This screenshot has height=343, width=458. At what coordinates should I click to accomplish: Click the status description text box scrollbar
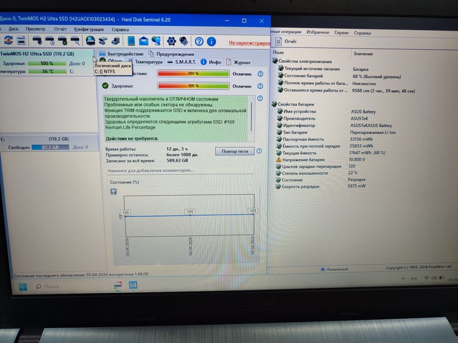[251, 117]
